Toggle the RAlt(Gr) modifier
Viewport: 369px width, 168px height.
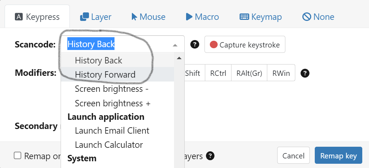coord(249,73)
